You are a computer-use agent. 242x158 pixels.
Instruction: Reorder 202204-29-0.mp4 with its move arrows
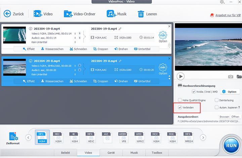pos(169,77)
